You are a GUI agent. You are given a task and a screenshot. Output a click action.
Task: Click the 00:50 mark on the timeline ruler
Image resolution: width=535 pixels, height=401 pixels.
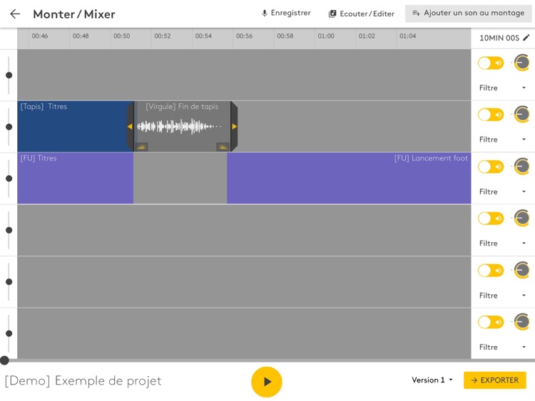[x=121, y=36]
